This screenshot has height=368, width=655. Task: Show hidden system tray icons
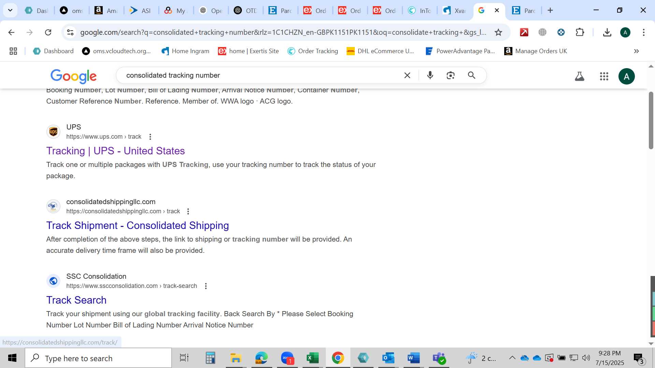[x=512, y=358]
